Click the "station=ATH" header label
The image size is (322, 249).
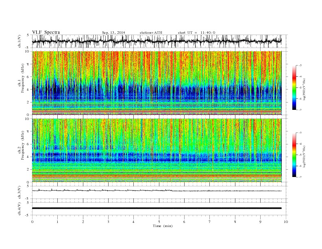point(151,33)
